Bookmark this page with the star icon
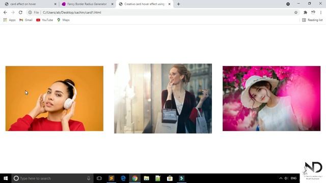 (296, 12)
